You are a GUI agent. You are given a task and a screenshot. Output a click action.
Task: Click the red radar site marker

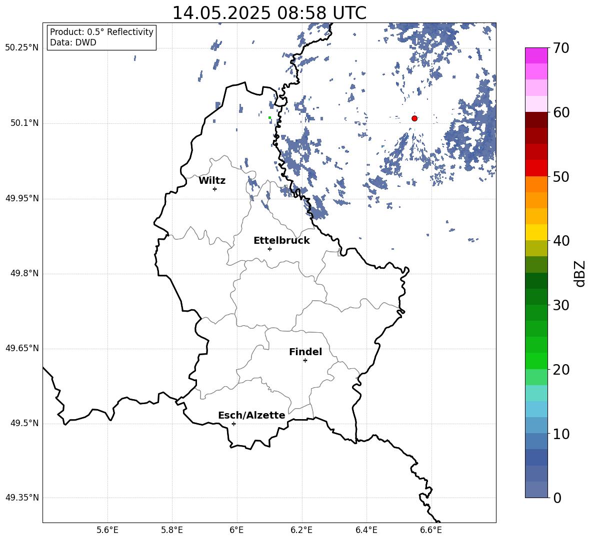pos(414,118)
